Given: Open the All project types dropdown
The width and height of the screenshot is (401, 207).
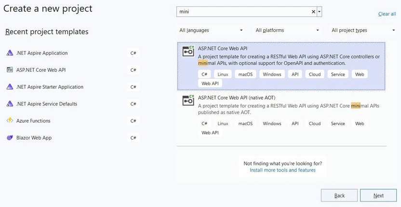Looking at the screenshot, I should point(363,30).
